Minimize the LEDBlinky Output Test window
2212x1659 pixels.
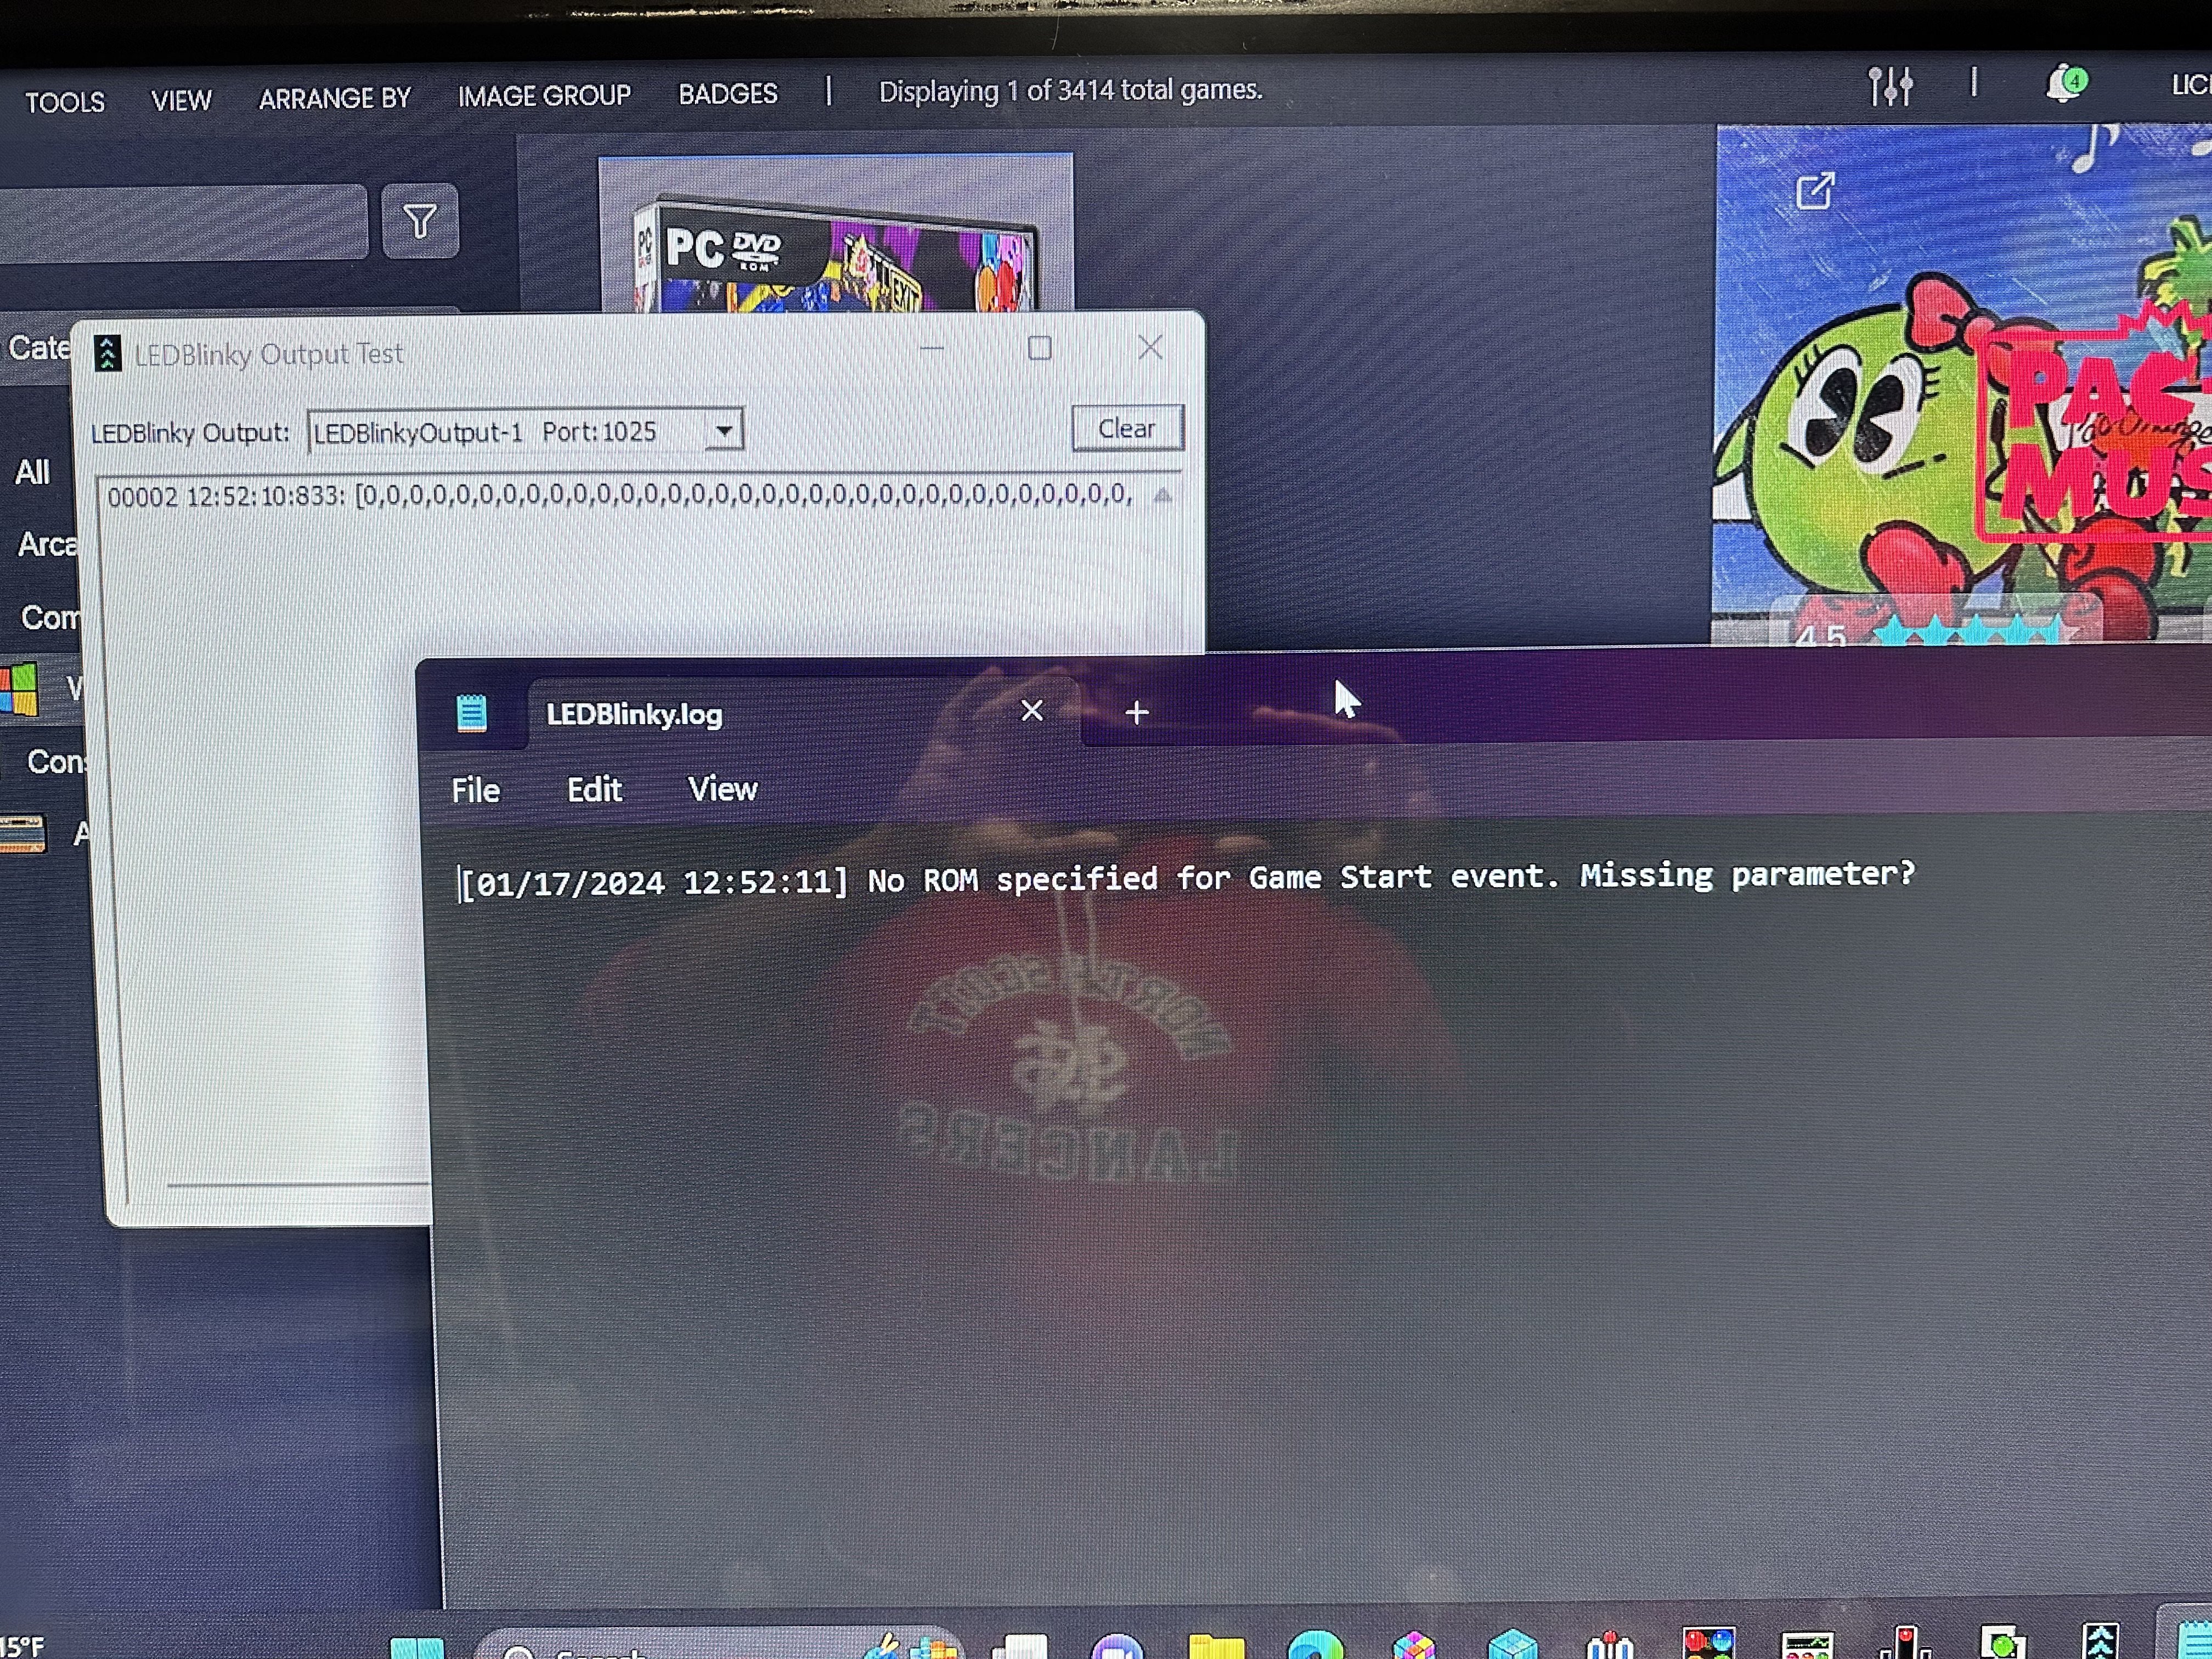tap(932, 349)
